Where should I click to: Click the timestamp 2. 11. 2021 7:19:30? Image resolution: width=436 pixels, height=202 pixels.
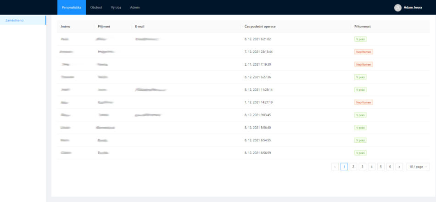pos(257,64)
